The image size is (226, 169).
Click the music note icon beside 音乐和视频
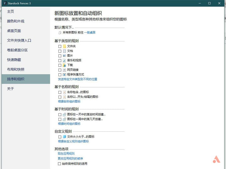(64, 61)
